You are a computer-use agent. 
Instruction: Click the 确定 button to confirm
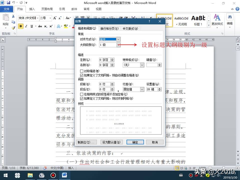[135, 142]
